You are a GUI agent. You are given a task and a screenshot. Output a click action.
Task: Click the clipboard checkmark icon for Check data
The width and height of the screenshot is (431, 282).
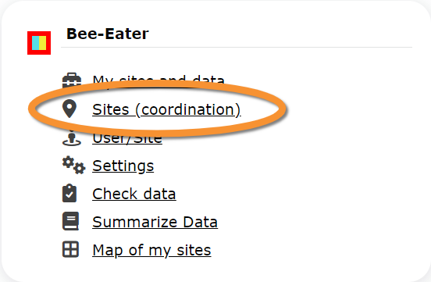pyautogui.click(x=69, y=193)
